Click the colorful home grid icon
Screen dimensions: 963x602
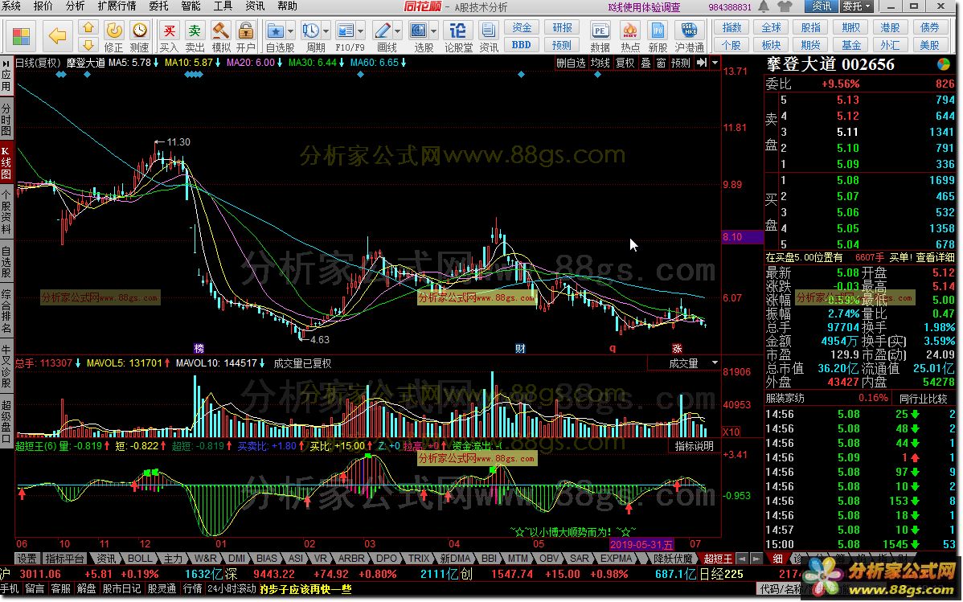pos(21,35)
